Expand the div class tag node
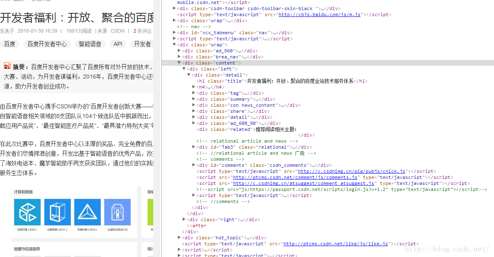Screen dimensions: 494x257 (x=194, y=93)
